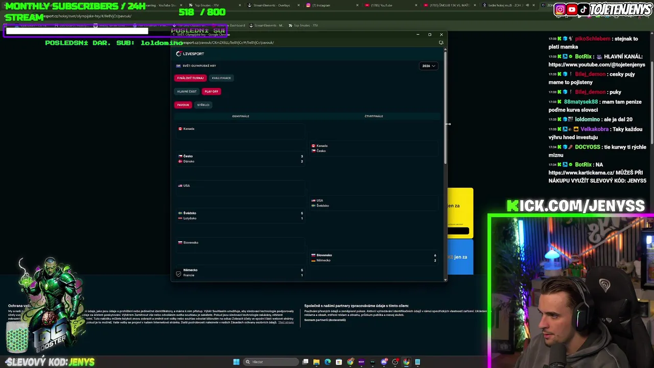Open File Explorer from the taskbar
Image resolution: width=654 pixels, height=368 pixels.
(x=316, y=362)
